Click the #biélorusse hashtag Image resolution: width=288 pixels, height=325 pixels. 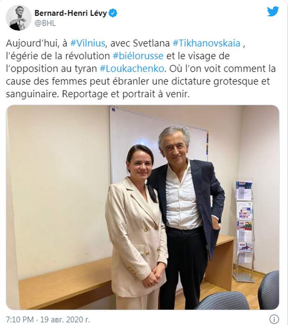(138, 56)
